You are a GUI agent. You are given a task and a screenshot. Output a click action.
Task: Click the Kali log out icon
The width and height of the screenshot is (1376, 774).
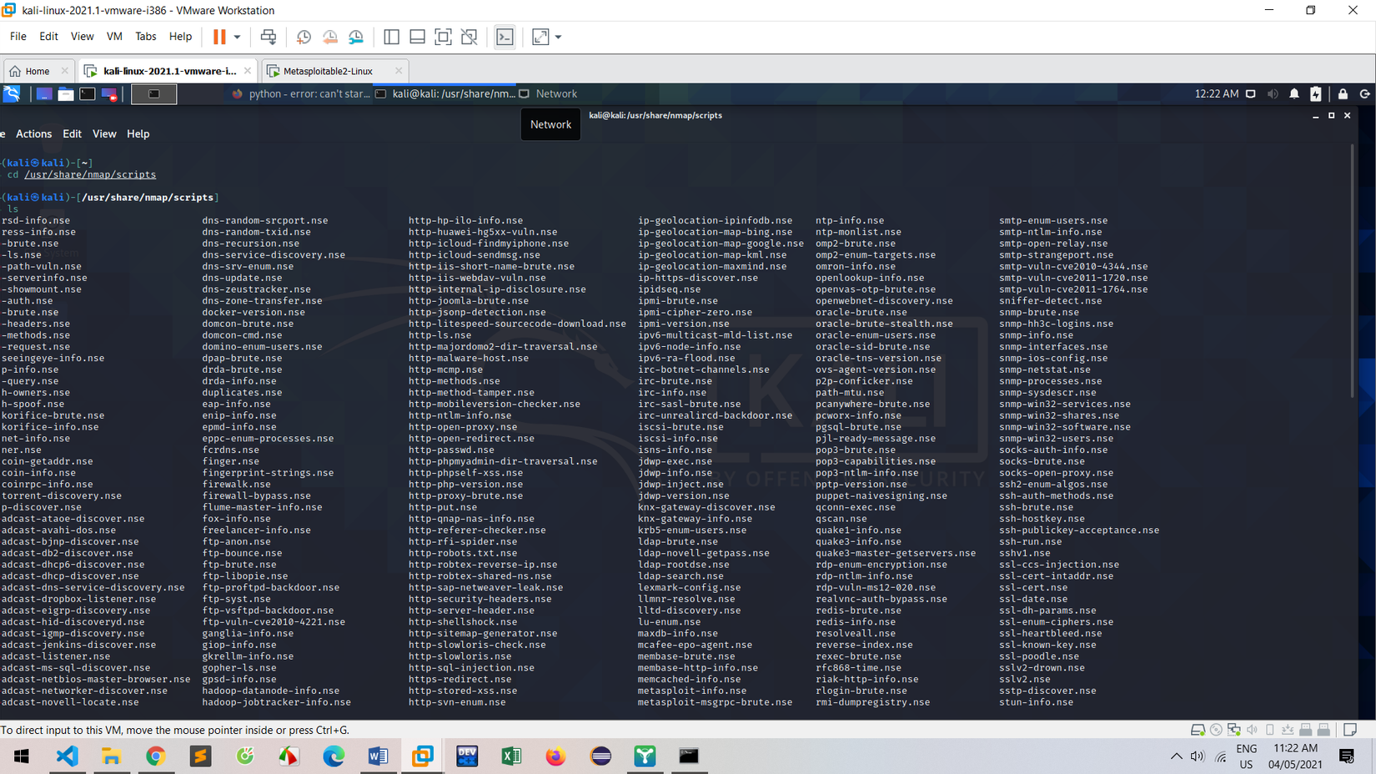1365,94
